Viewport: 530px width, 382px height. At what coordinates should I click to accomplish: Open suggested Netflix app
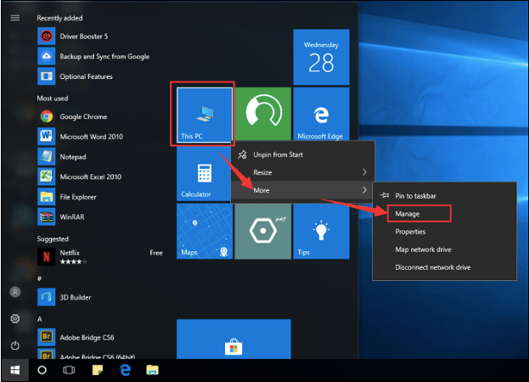pyautogui.click(x=100, y=256)
